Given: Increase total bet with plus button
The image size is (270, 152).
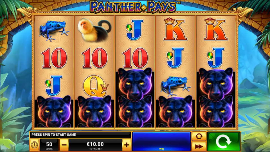Looking at the screenshot, I should pos(127,145).
